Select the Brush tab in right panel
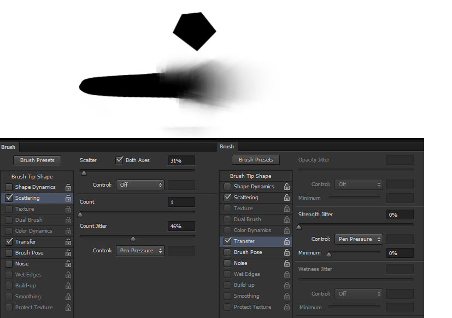 coord(227,146)
